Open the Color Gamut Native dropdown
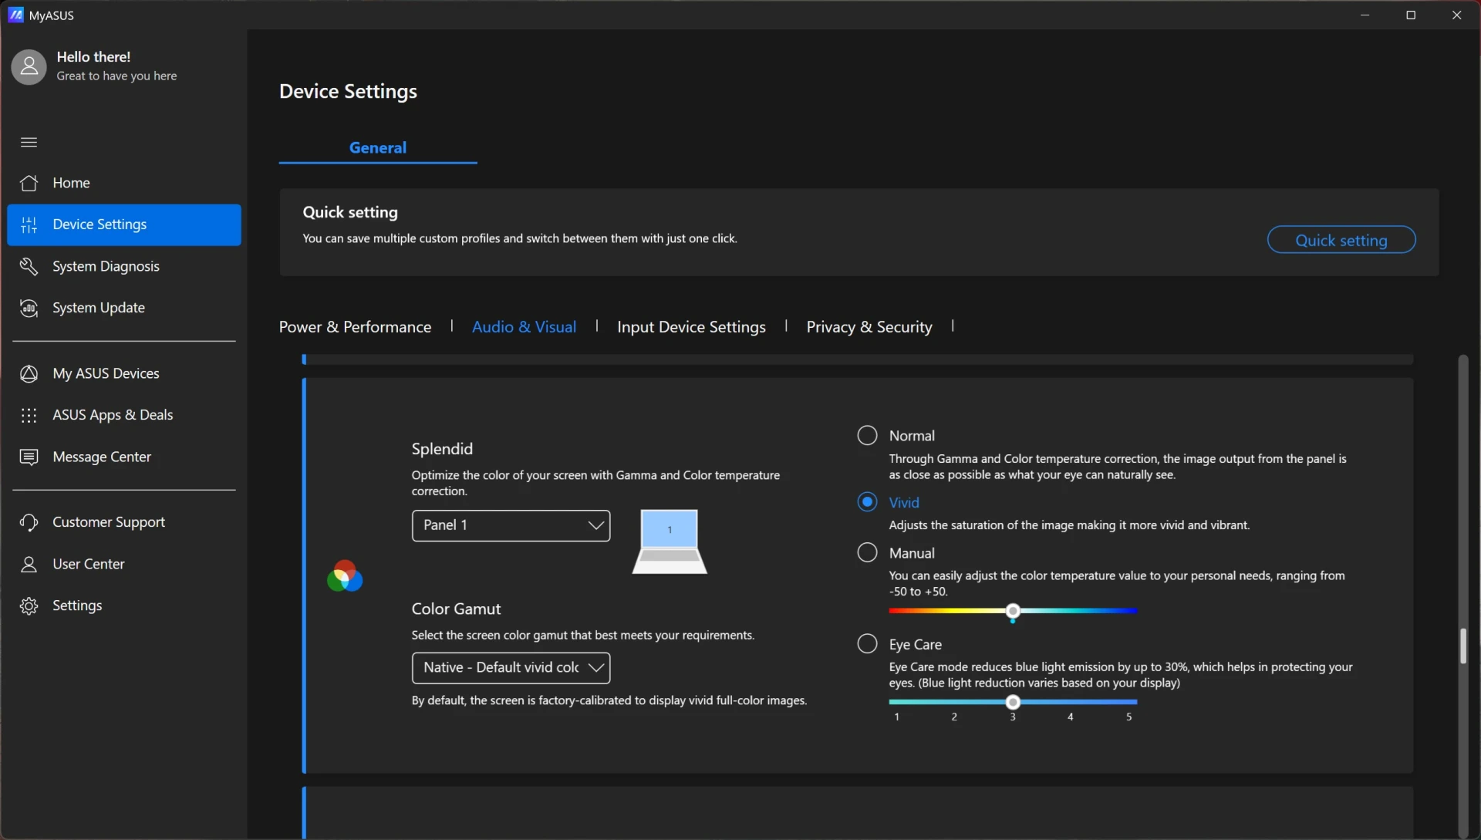Screen dimensions: 1481x840 tap(511, 668)
